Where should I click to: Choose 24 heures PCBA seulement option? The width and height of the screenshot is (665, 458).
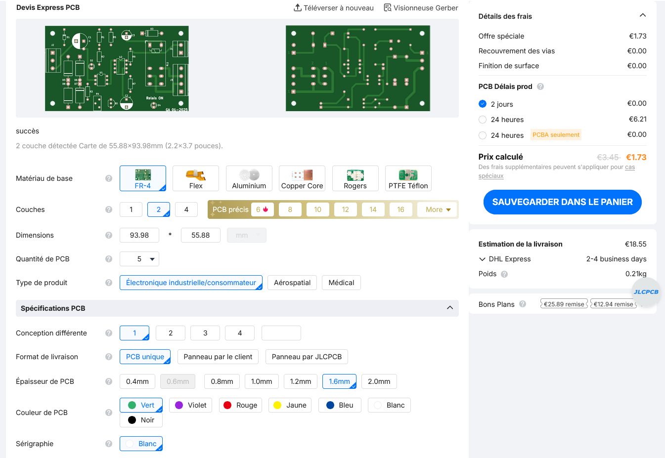(x=483, y=135)
